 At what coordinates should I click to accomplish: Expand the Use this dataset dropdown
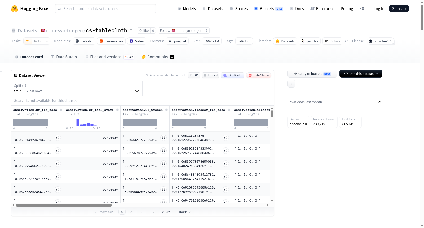(361, 74)
